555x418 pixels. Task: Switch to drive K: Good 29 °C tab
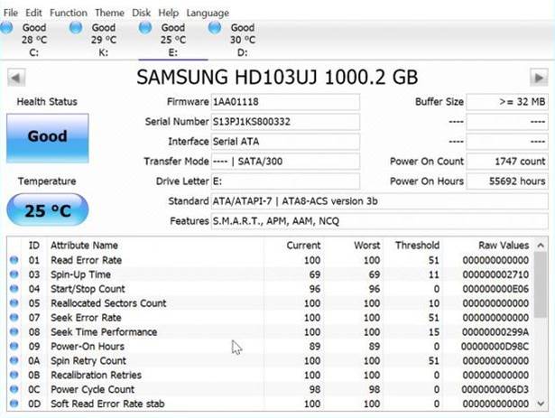pyautogui.click(x=104, y=40)
